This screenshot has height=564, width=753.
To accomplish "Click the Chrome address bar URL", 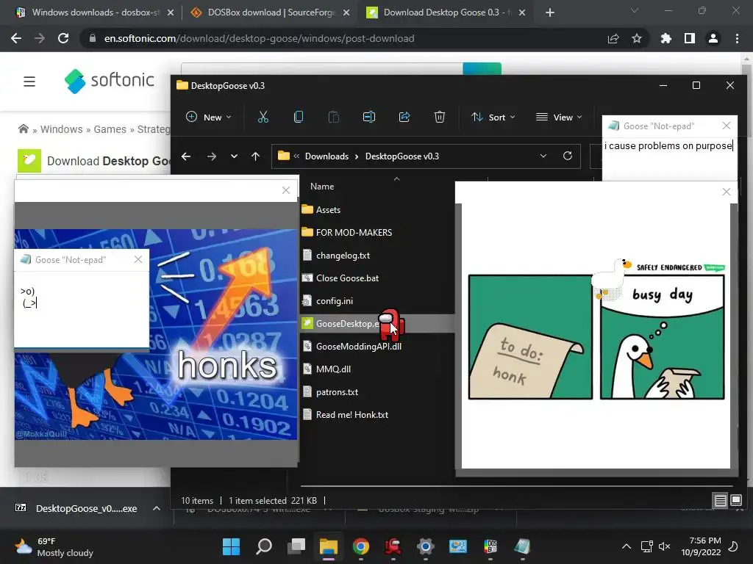I will [x=259, y=38].
